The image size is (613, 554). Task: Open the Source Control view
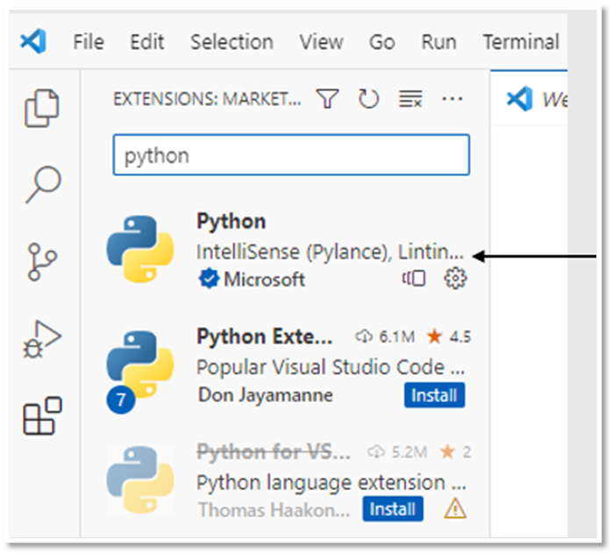42,262
